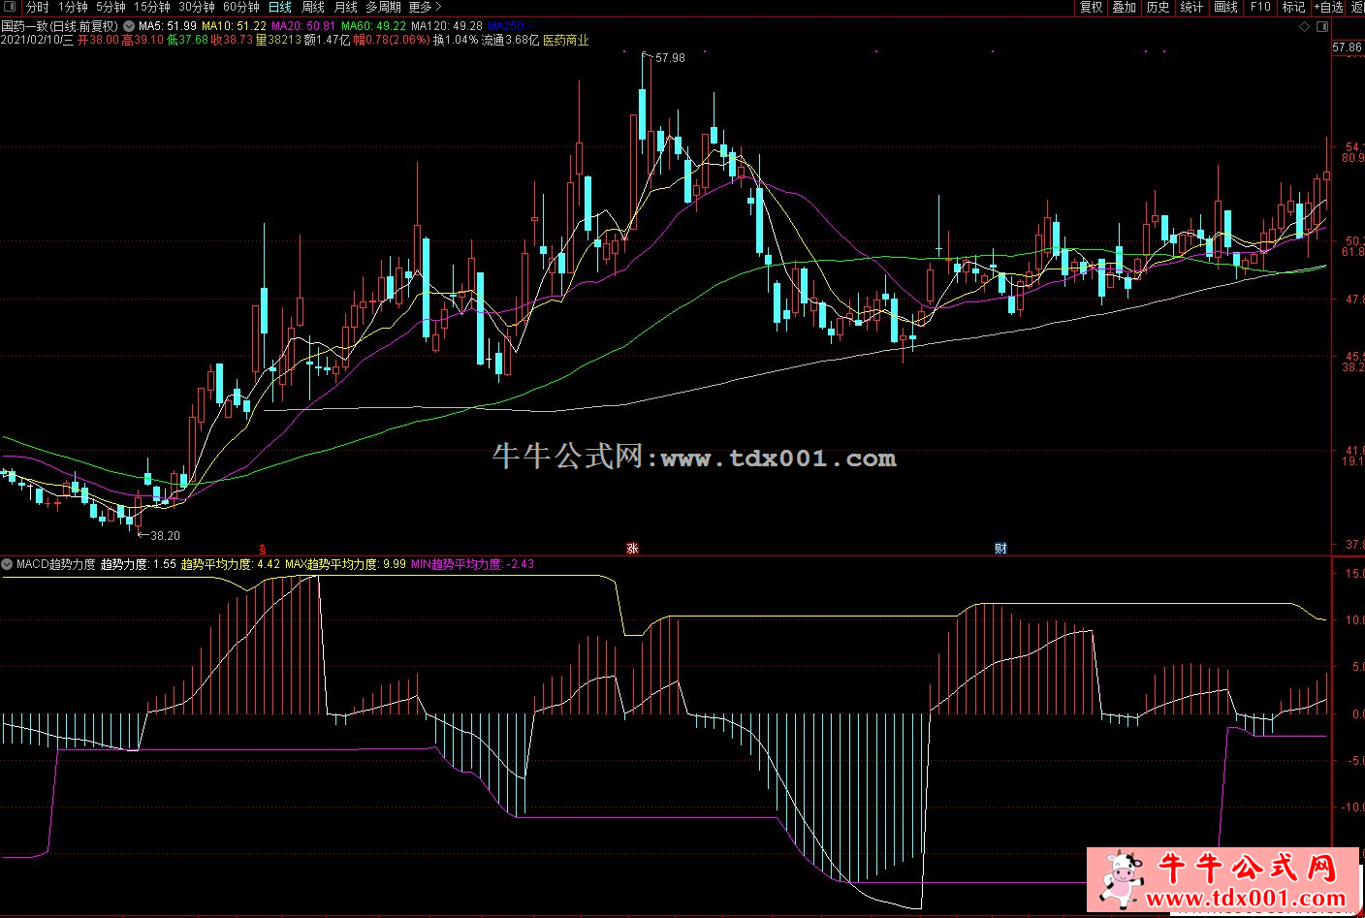Screen dimensions: 1365x918
Task: Switch to 30分钟 period
Action: coord(197,7)
